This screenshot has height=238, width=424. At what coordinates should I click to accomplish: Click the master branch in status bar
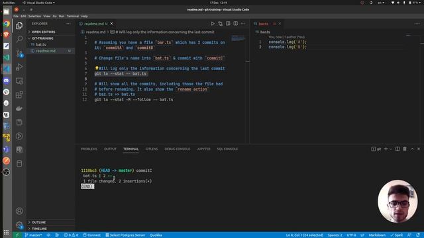[33, 235]
